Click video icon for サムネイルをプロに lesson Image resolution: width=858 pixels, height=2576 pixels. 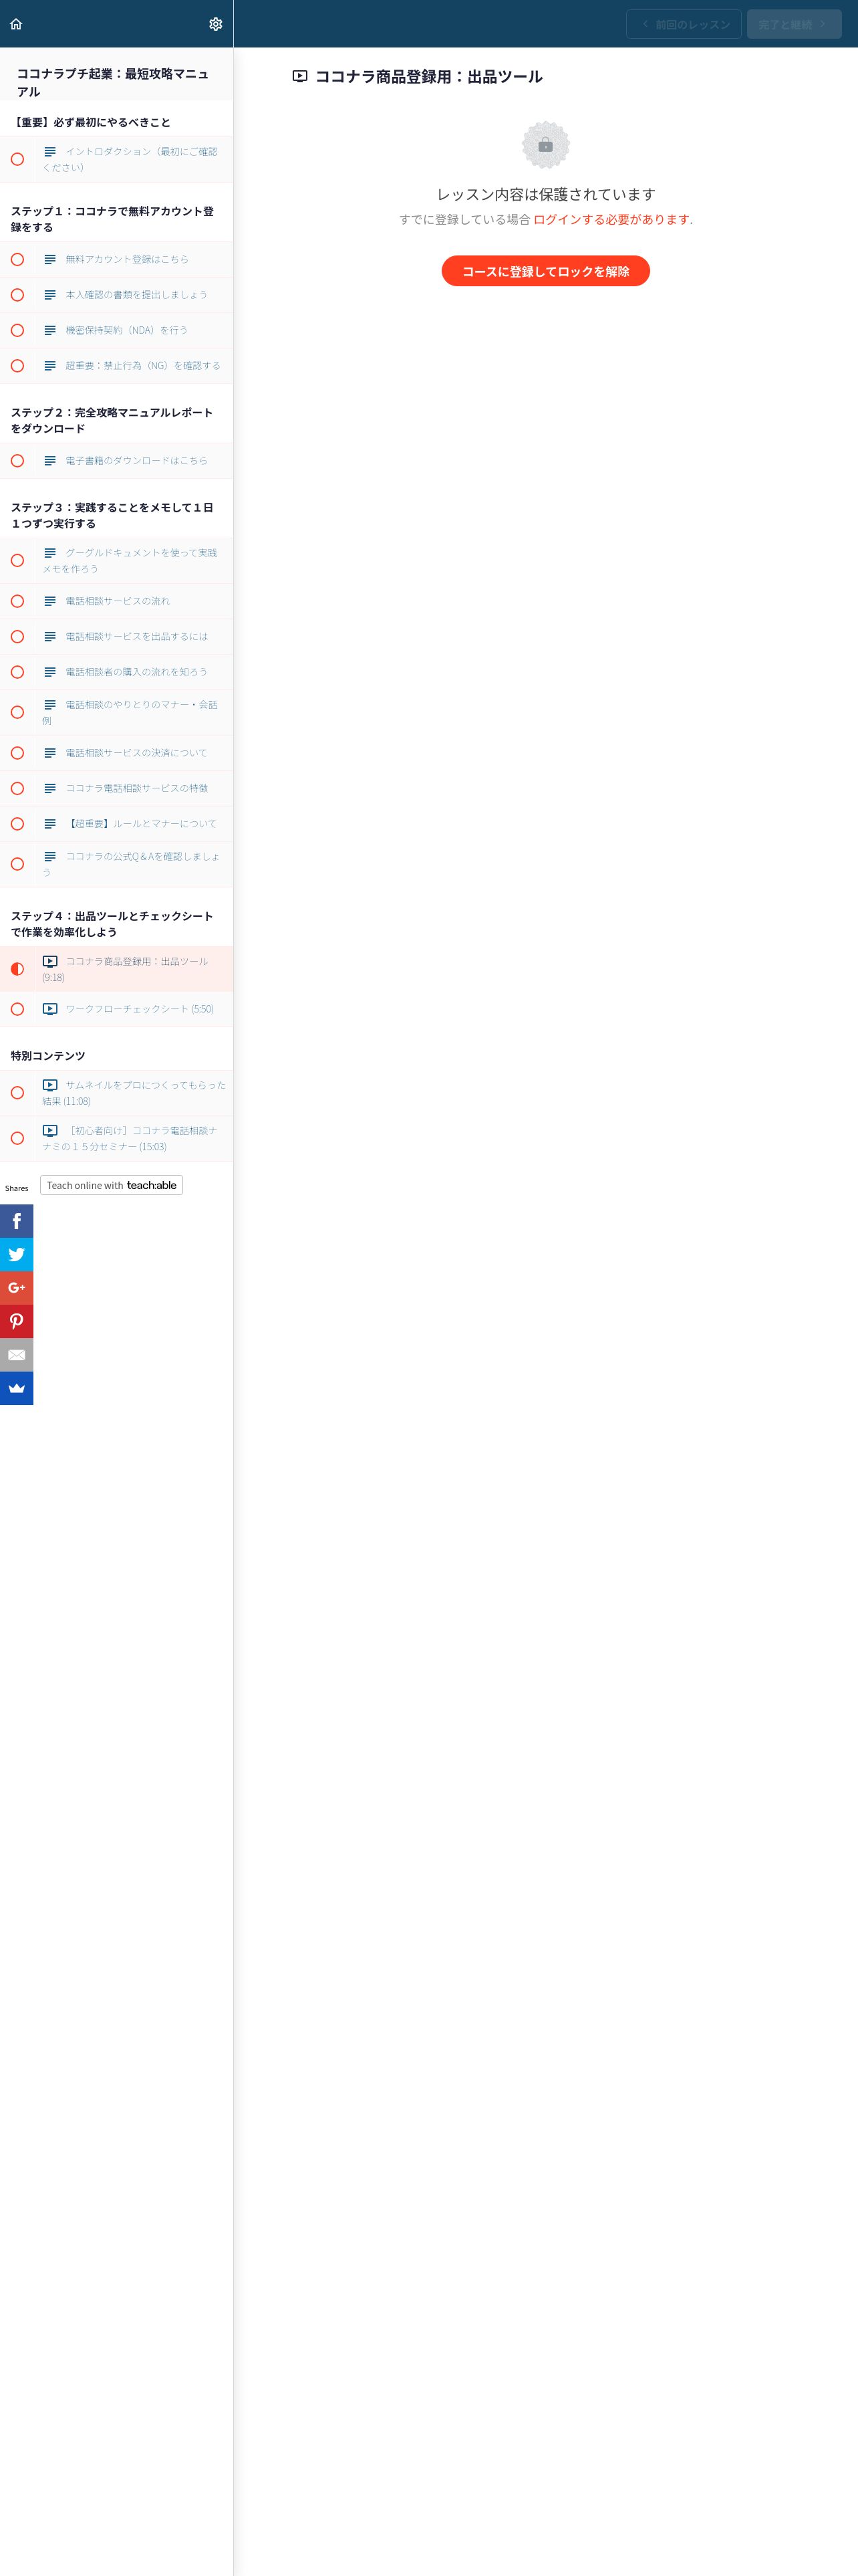tap(50, 1085)
